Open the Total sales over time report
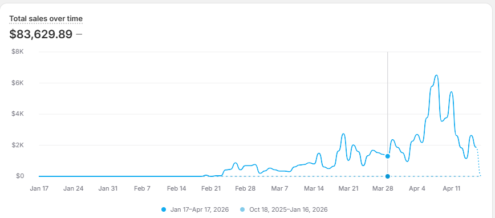 click(46, 18)
